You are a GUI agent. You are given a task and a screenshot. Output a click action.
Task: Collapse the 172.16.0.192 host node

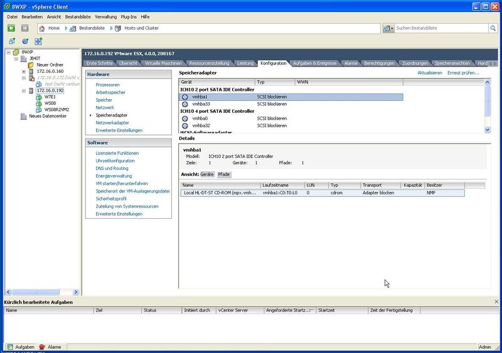click(x=24, y=91)
